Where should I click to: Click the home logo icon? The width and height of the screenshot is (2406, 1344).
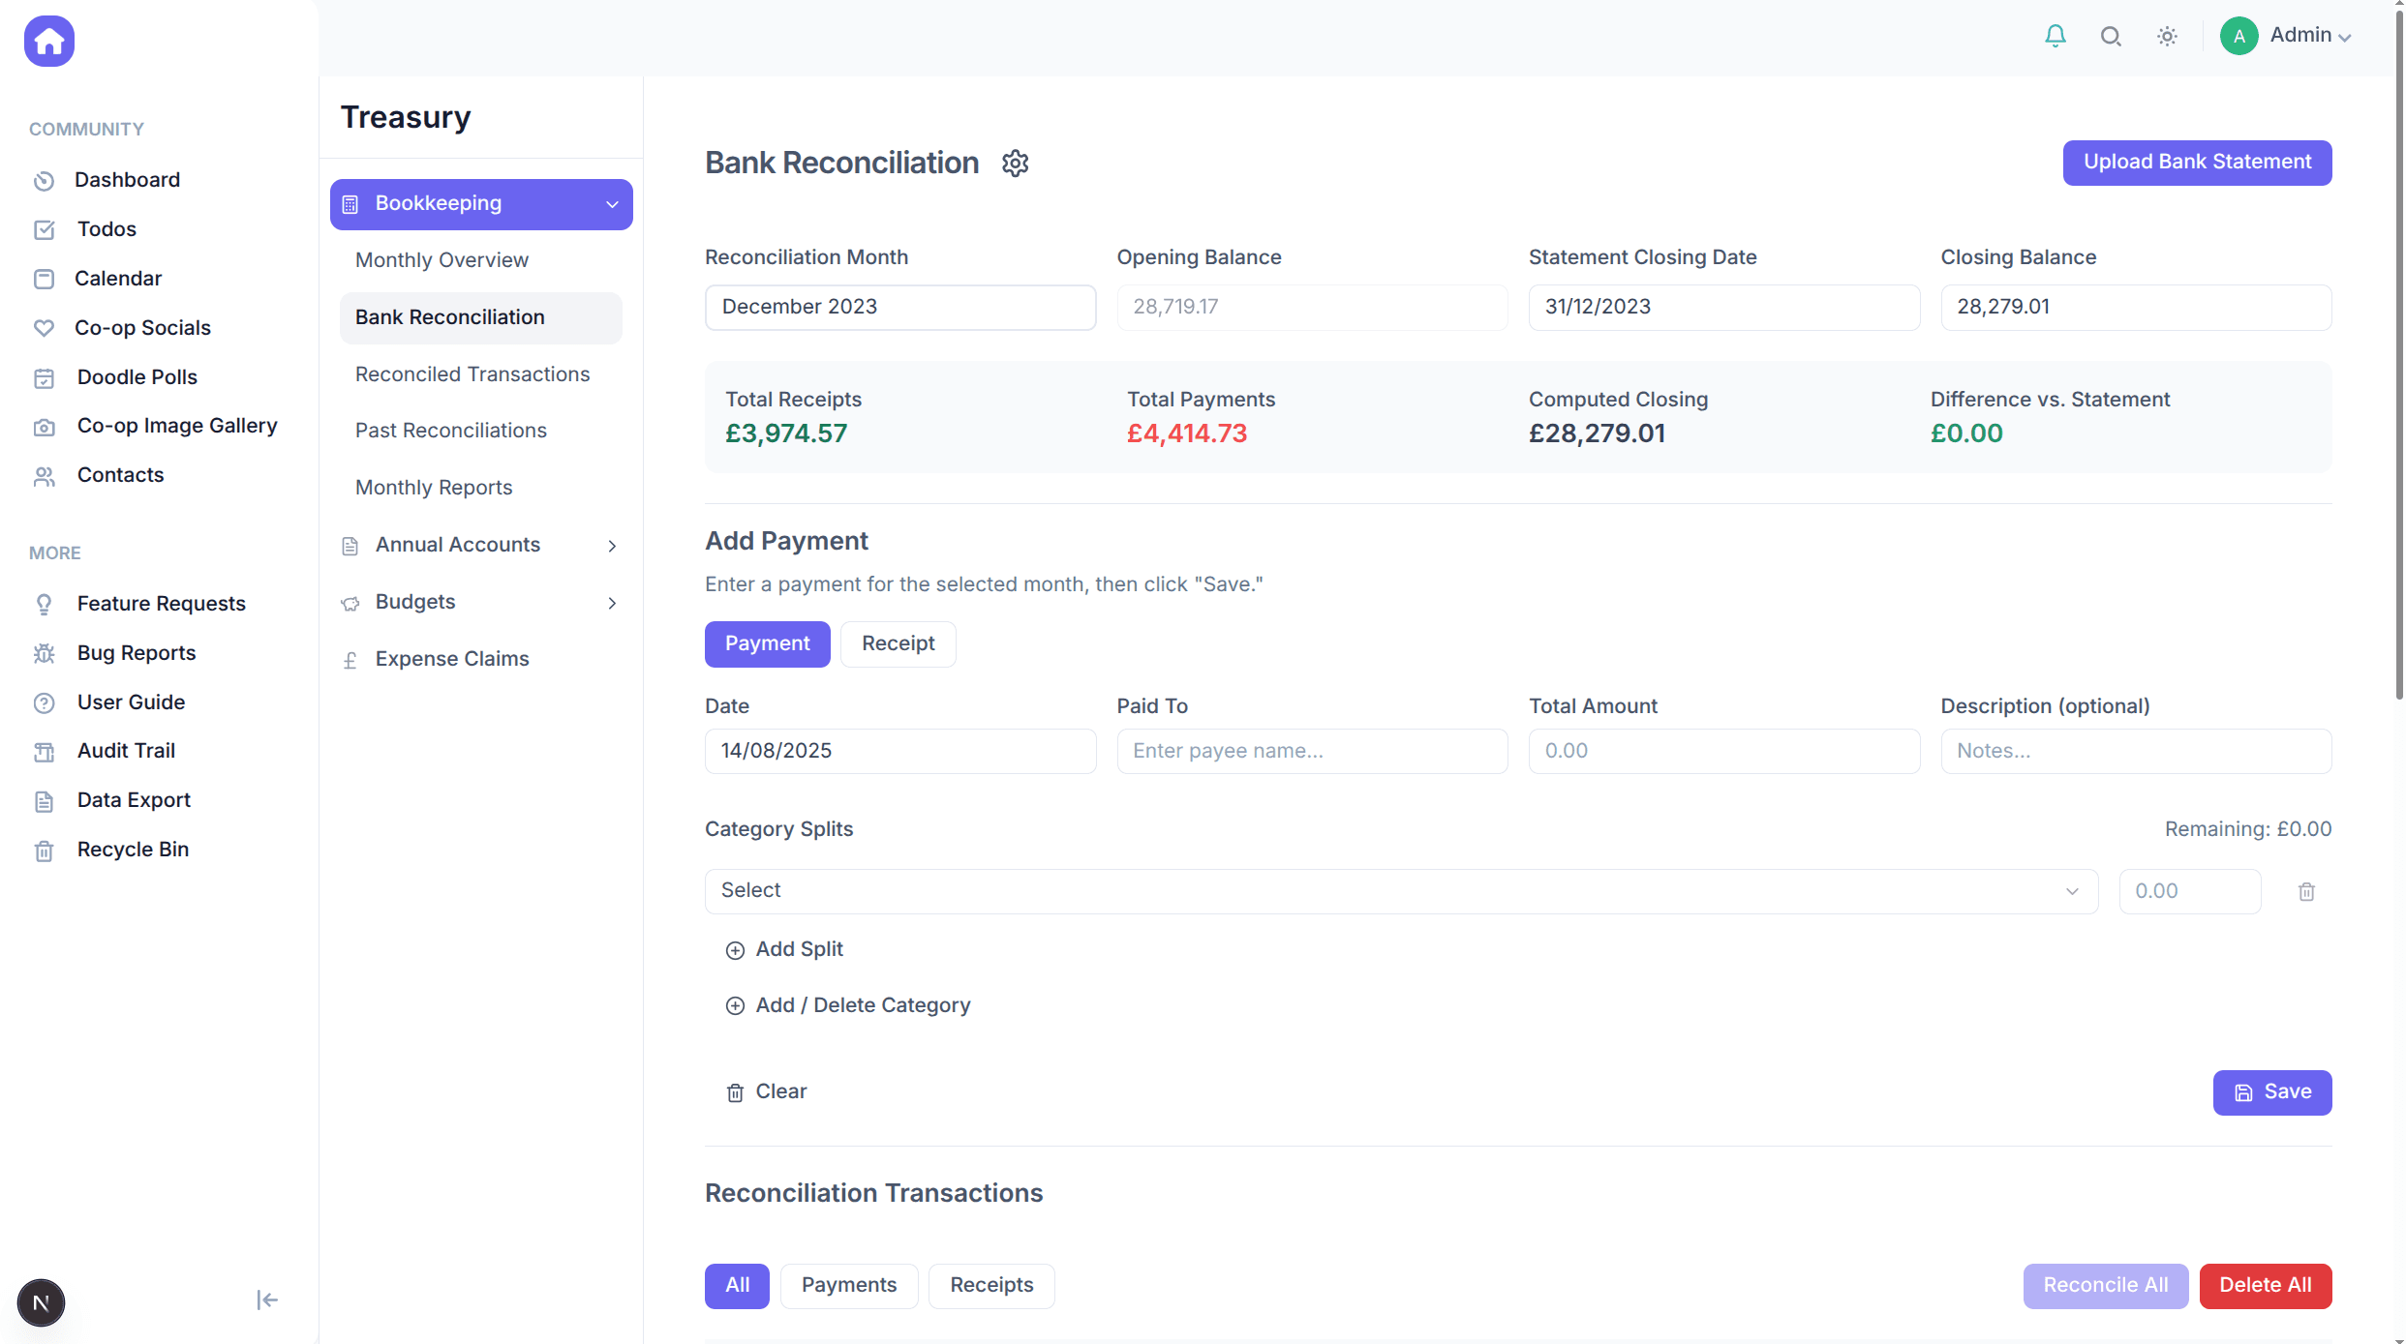(x=49, y=42)
